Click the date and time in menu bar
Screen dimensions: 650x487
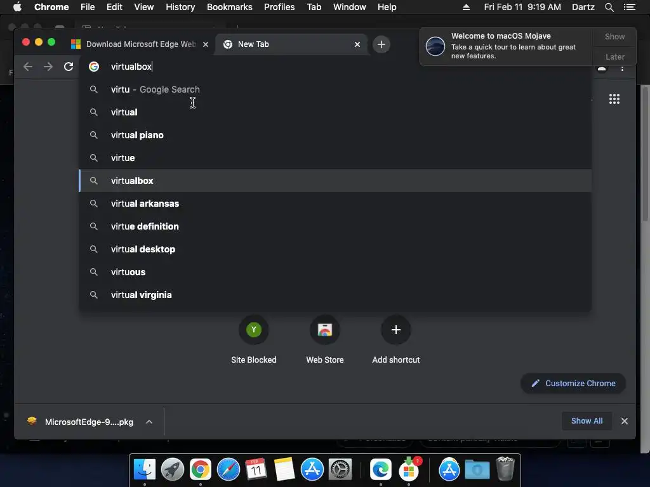tap(522, 7)
